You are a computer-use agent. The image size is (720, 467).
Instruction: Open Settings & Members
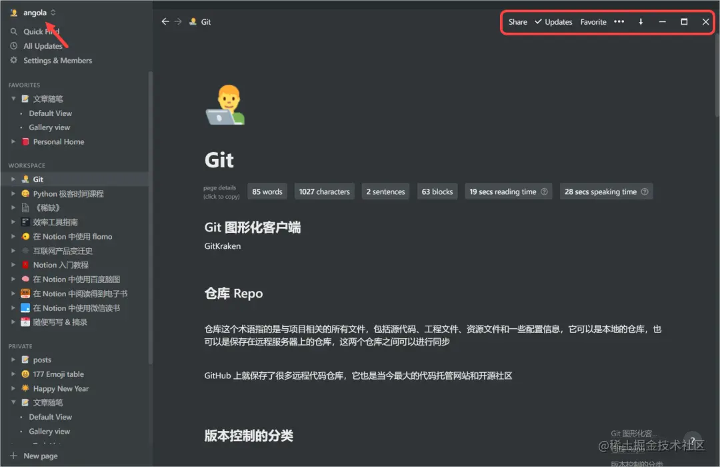(x=57, y=60)
